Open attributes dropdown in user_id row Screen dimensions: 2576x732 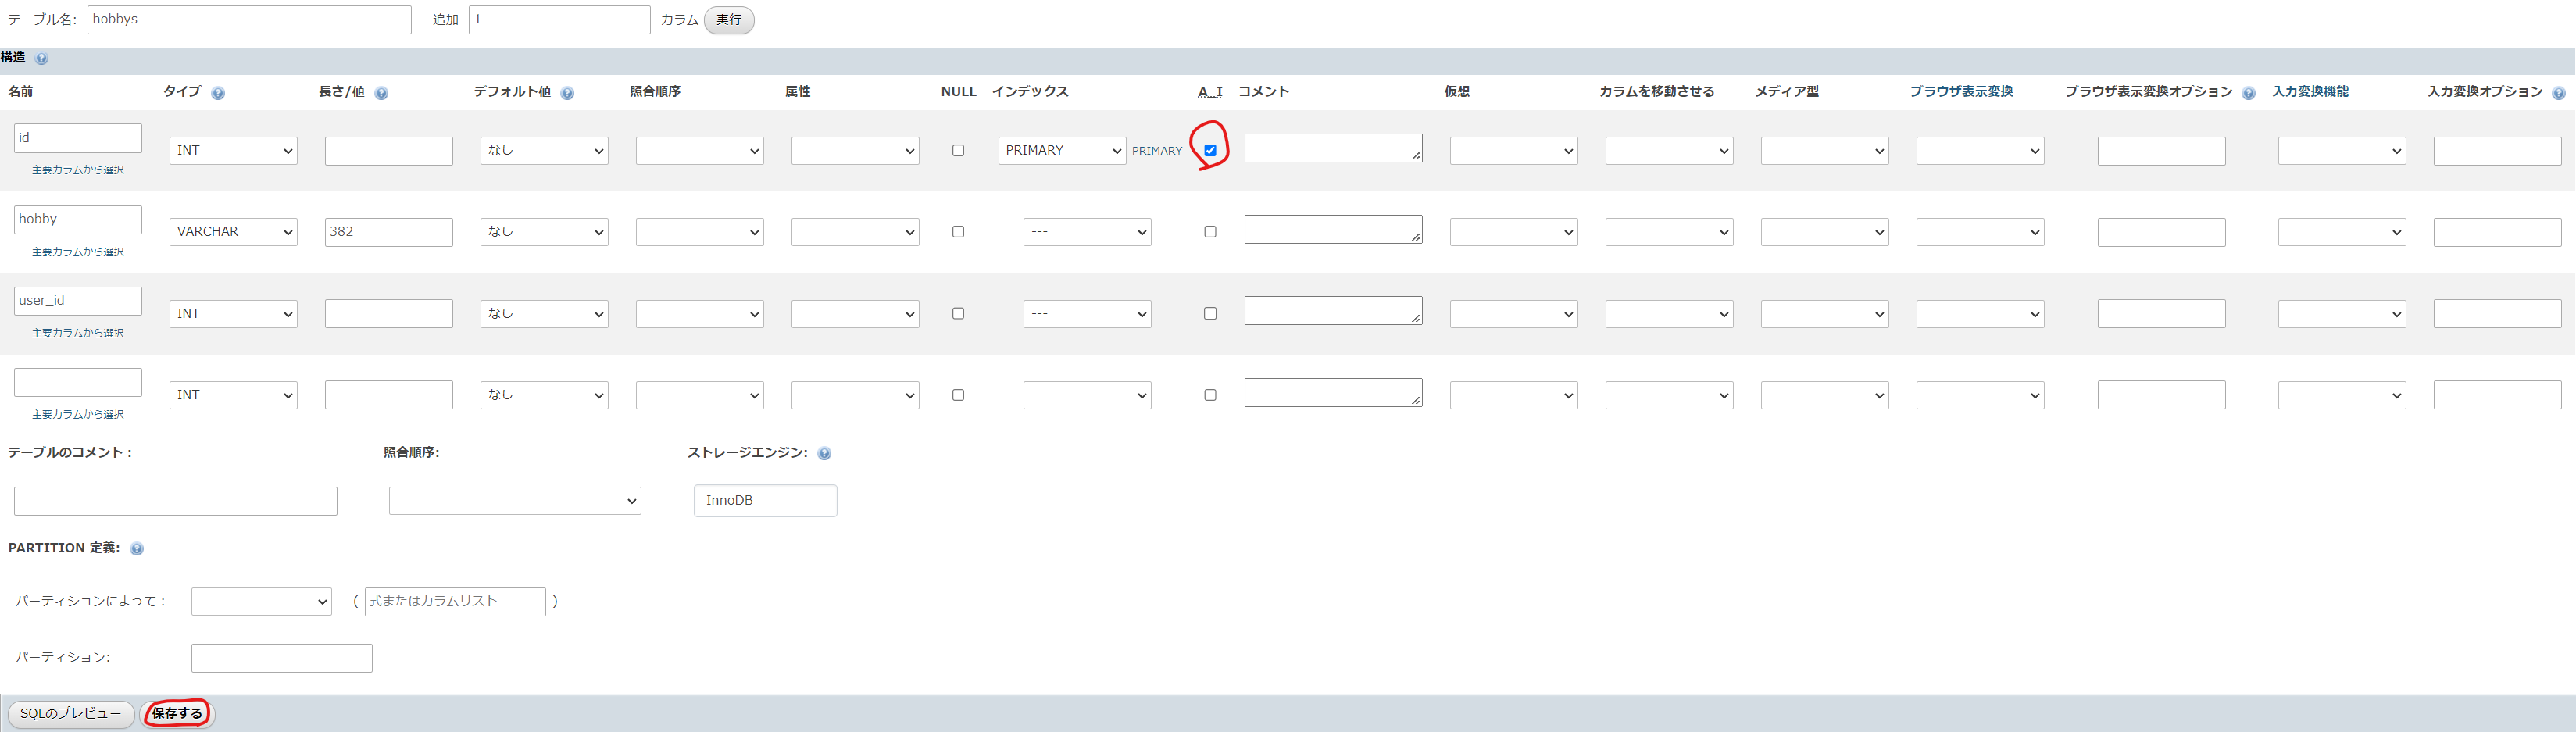[855, 314]
